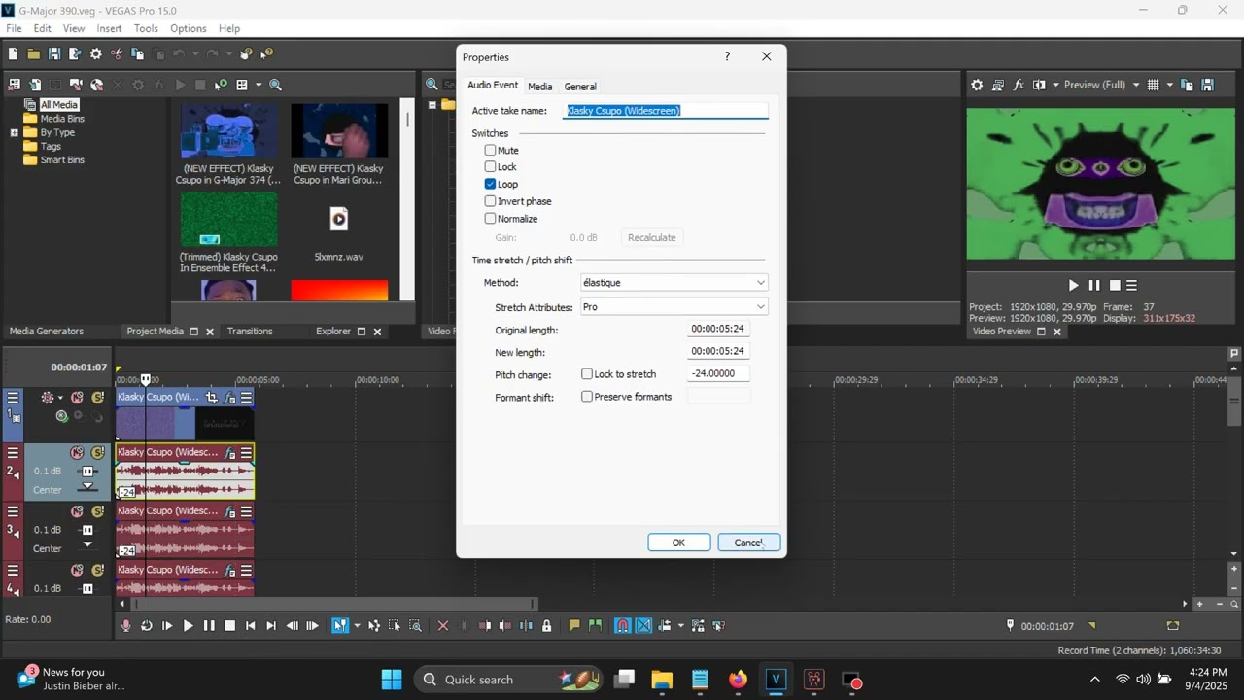Screen dimensions: 1244x700
Task: Enable the Lock switch checkbox
Action: 491,167
